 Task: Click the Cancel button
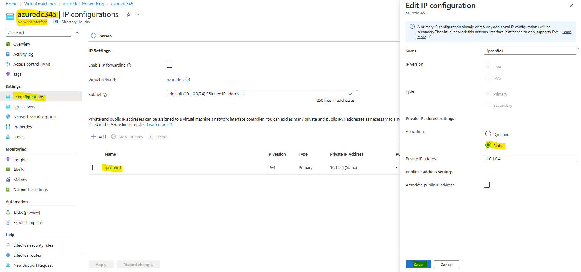click(446, 264)
